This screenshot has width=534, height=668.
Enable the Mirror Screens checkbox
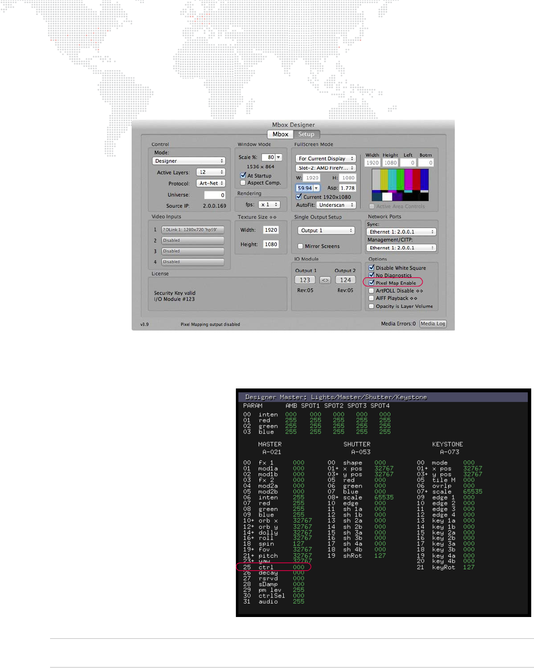tap(300, 246)
